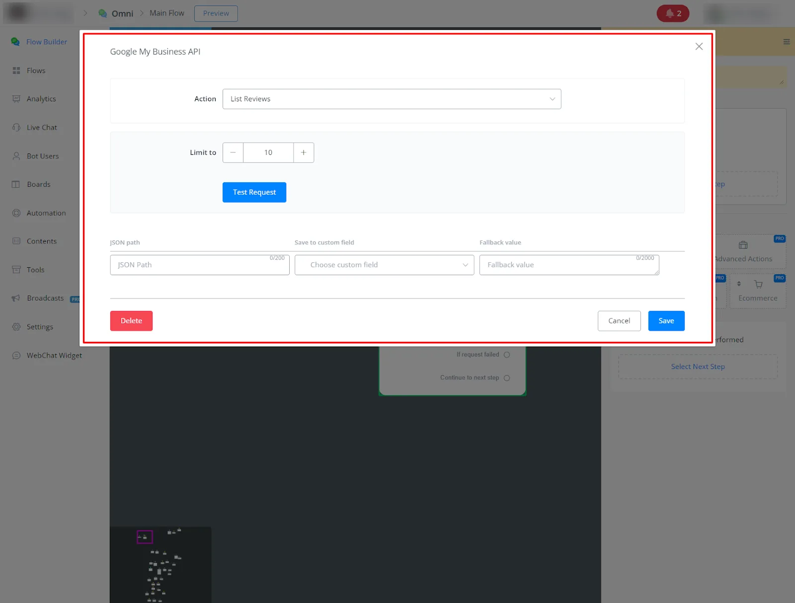
Task: Click the Broadcasts megaphone icon
Action: pyautogui.click(x=16, y=298)
